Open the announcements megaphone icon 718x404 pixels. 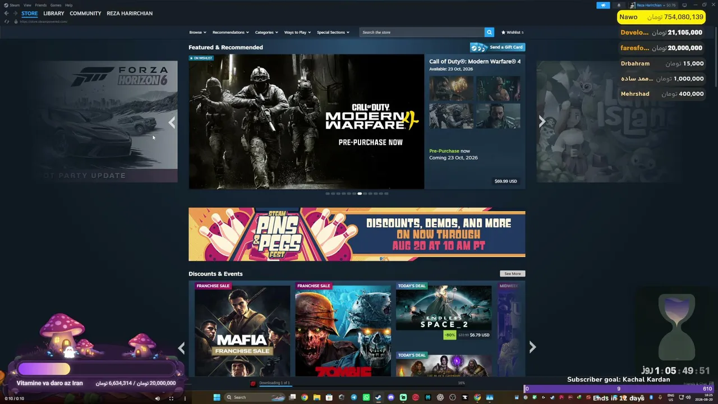[x=603, y=5]
